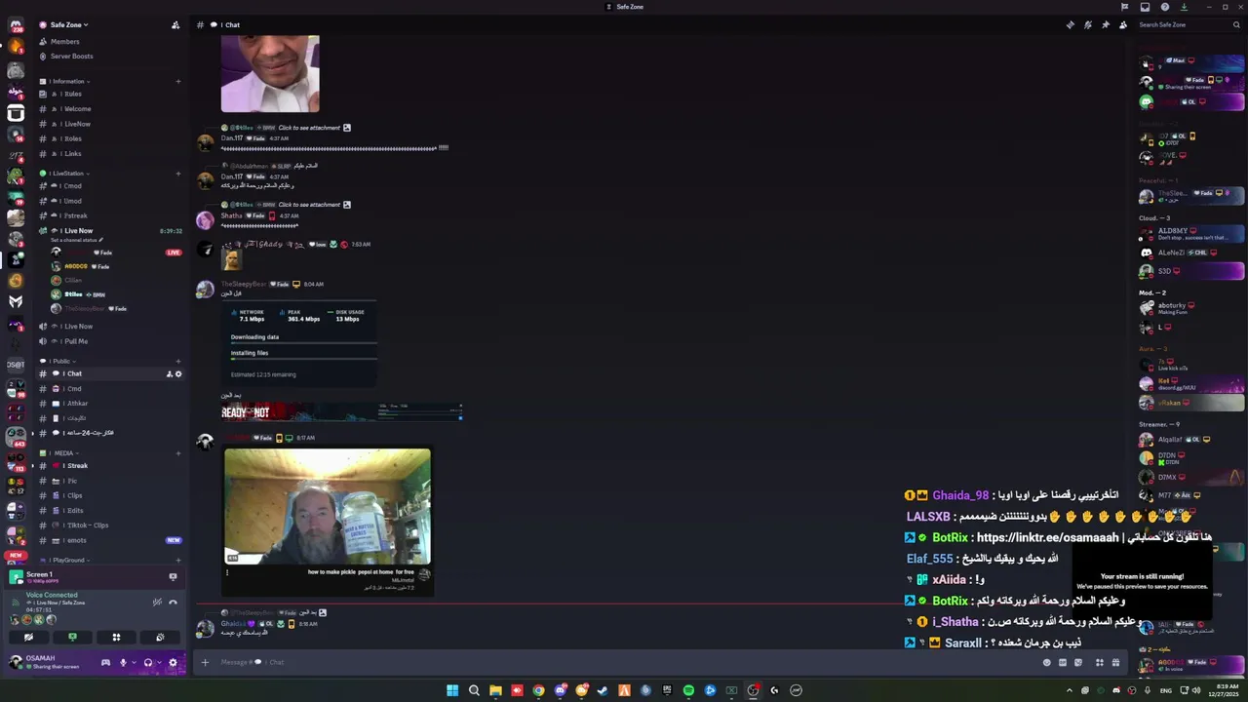
Task: Open pickle pepsi video thumbnail
Action: pyautogui.click(x=328, y=506)
